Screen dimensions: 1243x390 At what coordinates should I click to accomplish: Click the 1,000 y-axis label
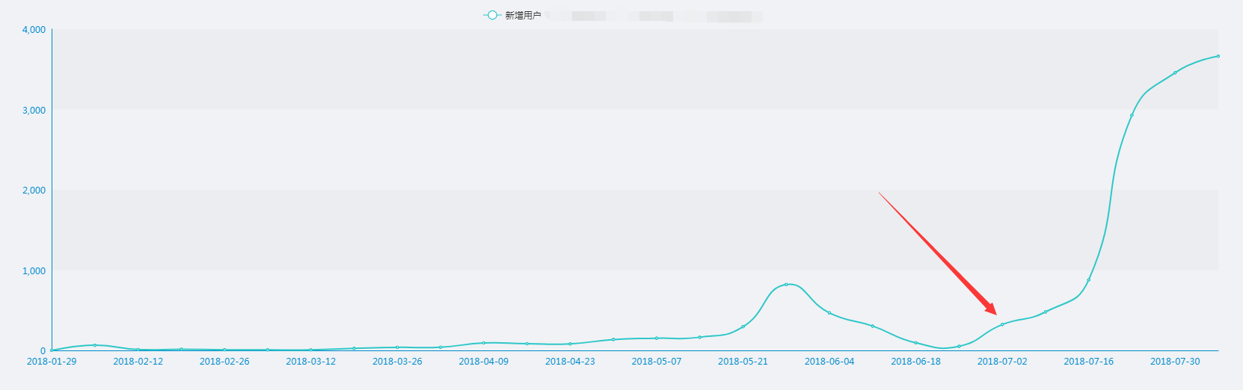coord(34,271)
